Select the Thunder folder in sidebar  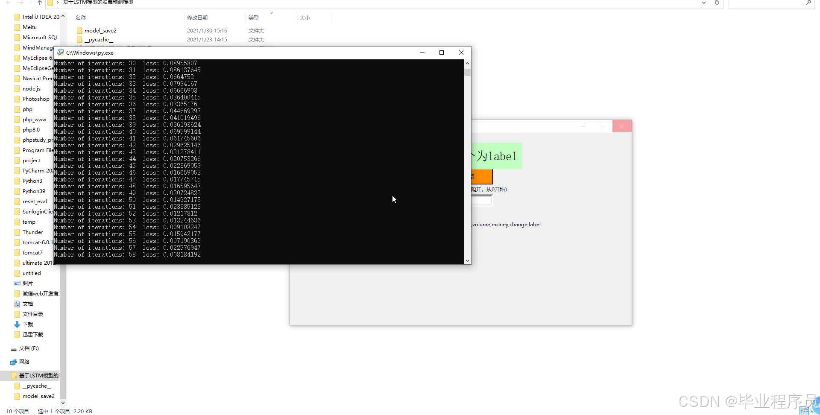pos(29,232)
